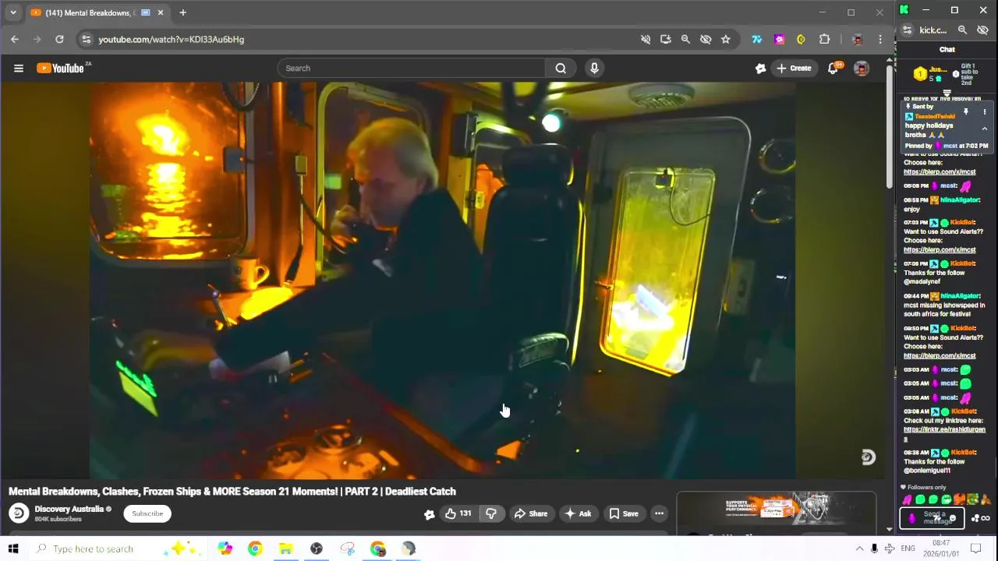Click the Create button in YouTube header
The width and height of the screenshot is (998, 561).
pos(794,69)
